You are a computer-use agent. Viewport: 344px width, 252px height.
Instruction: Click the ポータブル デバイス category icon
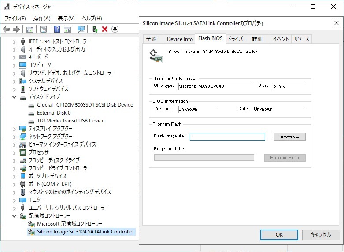(23, 176)
